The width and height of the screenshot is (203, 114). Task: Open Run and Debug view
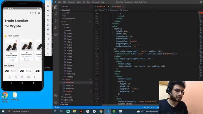[x=56, y=28]
